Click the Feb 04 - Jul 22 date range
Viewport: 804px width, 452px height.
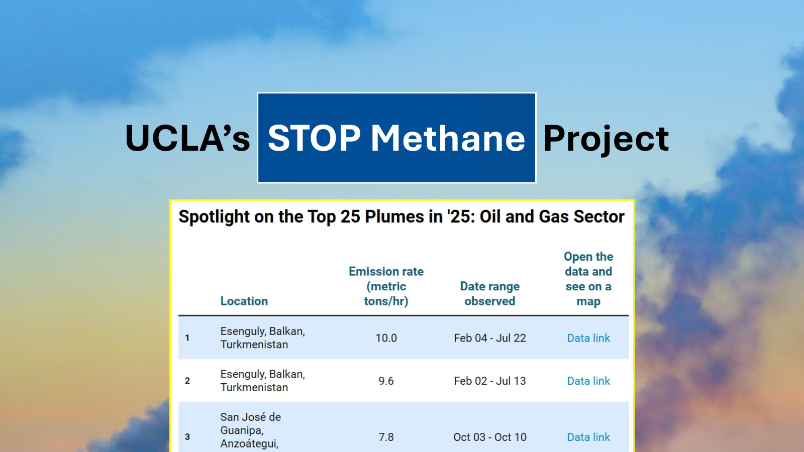pyautogui.click(x=490, y=338)
